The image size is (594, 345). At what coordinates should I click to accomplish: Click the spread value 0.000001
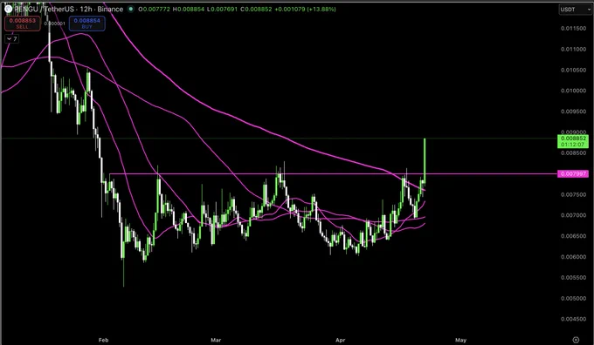(x=54, y=24)
